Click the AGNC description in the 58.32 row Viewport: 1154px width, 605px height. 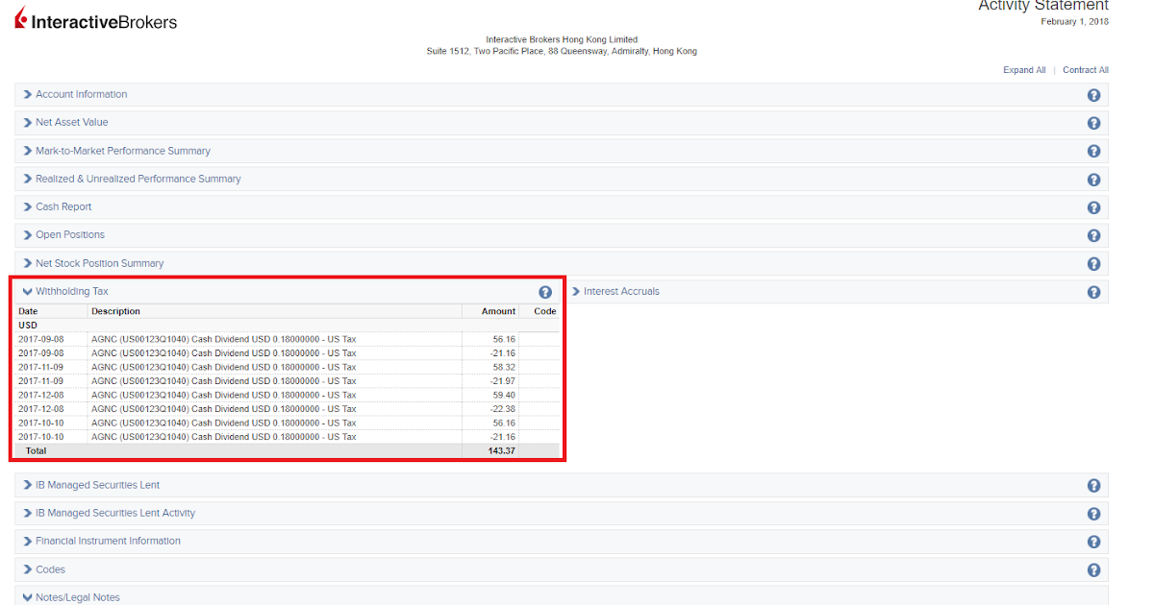coord(224,367)
